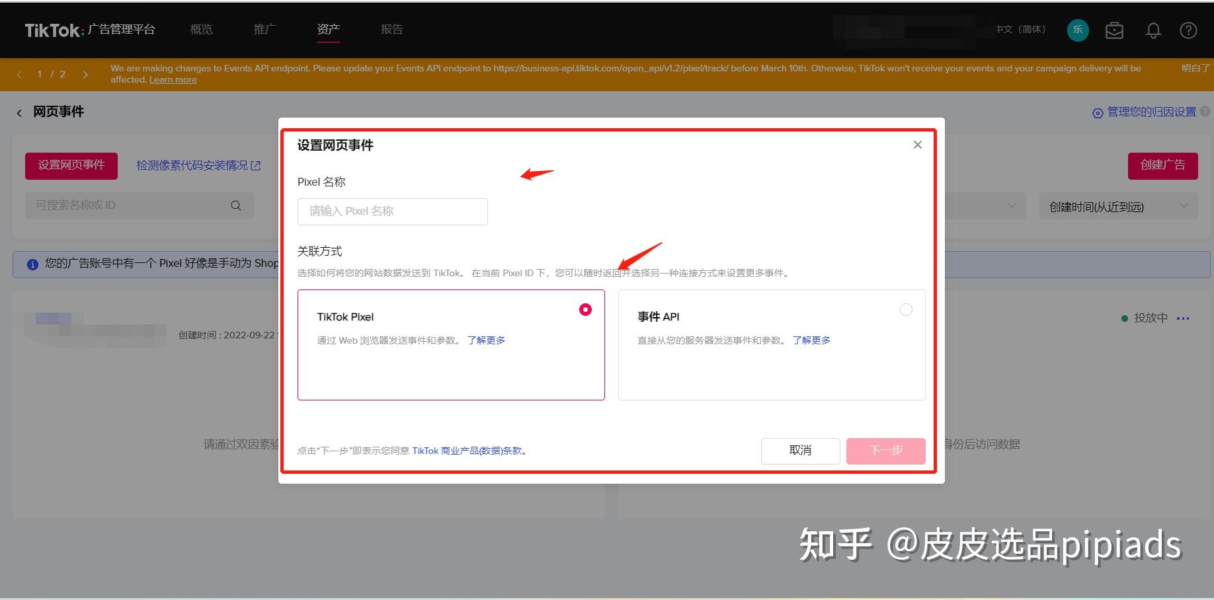This screenshot has height=600, width=1214.
Task: Click the 投放中 status text
Action: (1151, 318)
